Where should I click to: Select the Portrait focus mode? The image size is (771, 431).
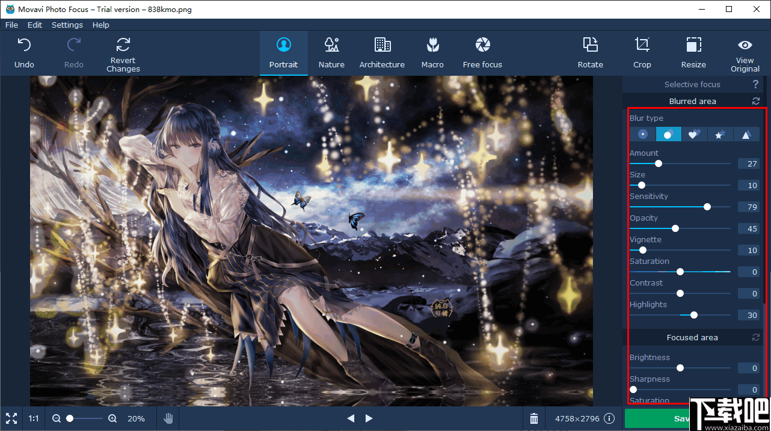pos(284,53)
